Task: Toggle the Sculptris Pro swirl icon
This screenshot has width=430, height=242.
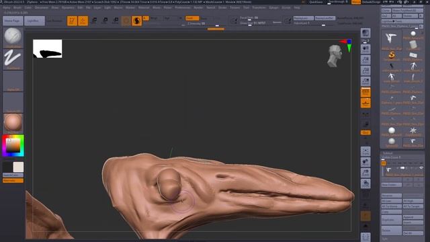Action: [x=137, y=21]
